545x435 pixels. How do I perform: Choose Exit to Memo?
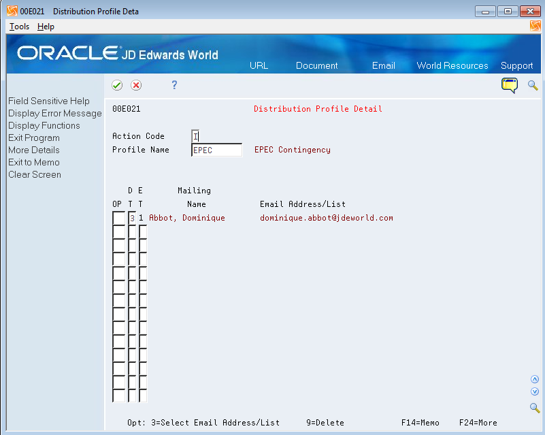pos(34,163)
